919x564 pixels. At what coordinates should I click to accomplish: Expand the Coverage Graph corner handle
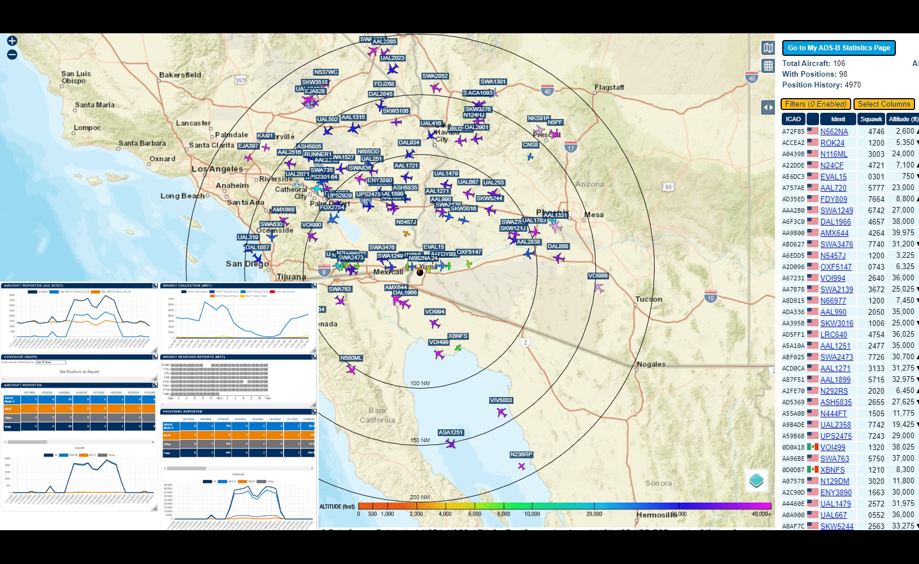point(154,377)
